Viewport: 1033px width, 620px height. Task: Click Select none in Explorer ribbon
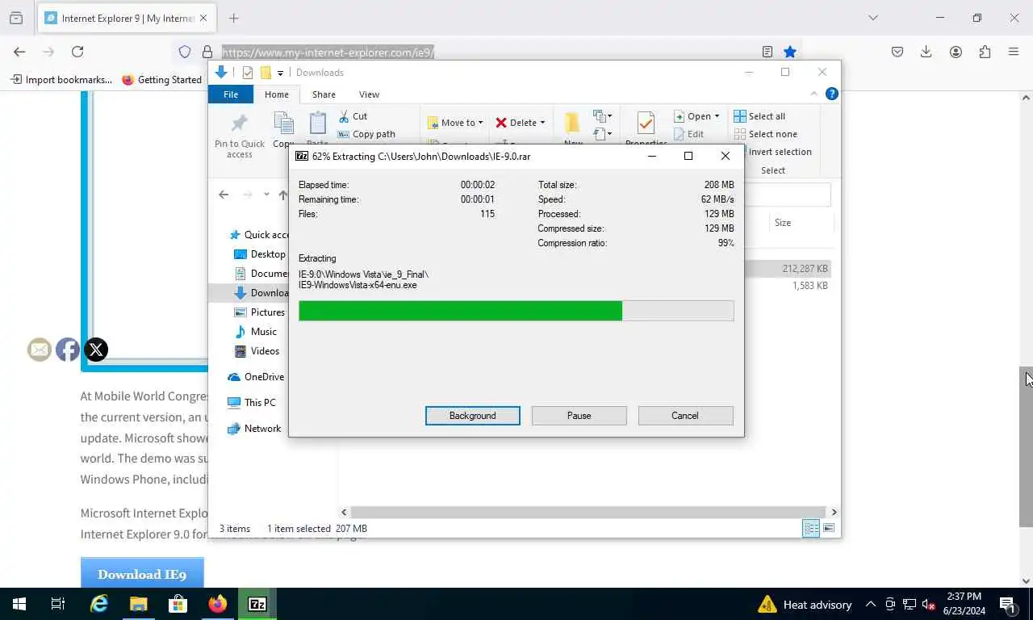(x=765, y=134)
